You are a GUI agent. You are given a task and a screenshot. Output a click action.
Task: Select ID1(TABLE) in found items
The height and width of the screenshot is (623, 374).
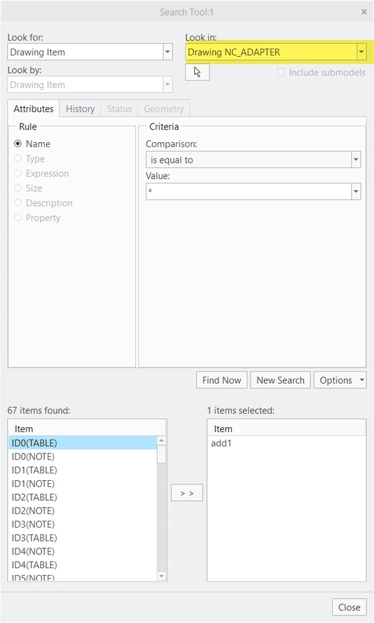[82, 470]
